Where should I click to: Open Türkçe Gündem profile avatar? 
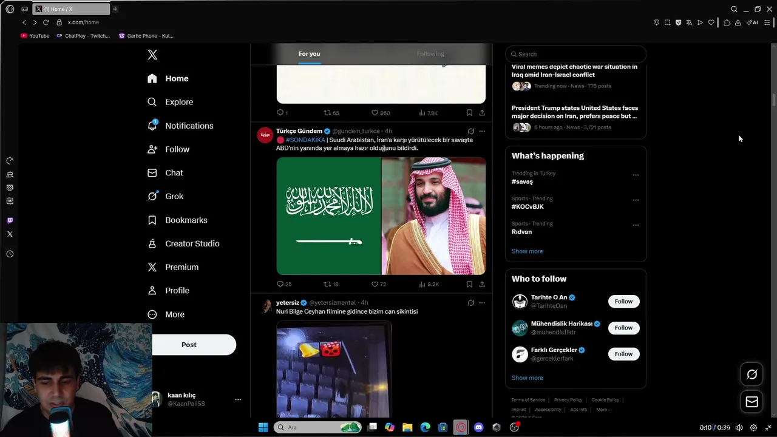click(265, 135)
